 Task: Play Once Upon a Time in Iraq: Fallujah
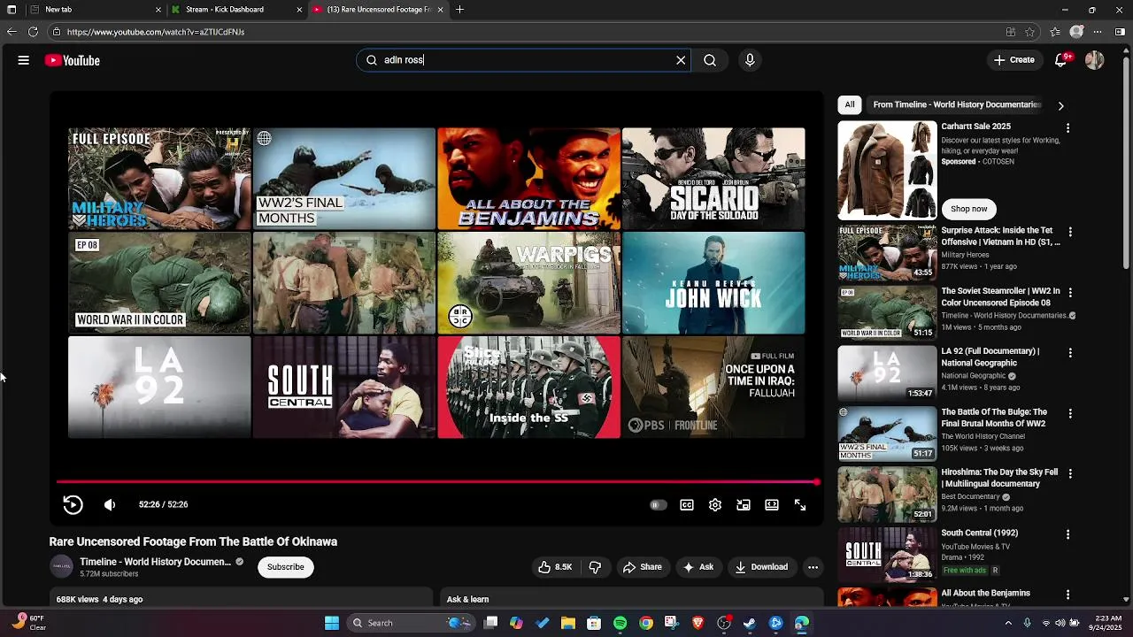(713, 387)
